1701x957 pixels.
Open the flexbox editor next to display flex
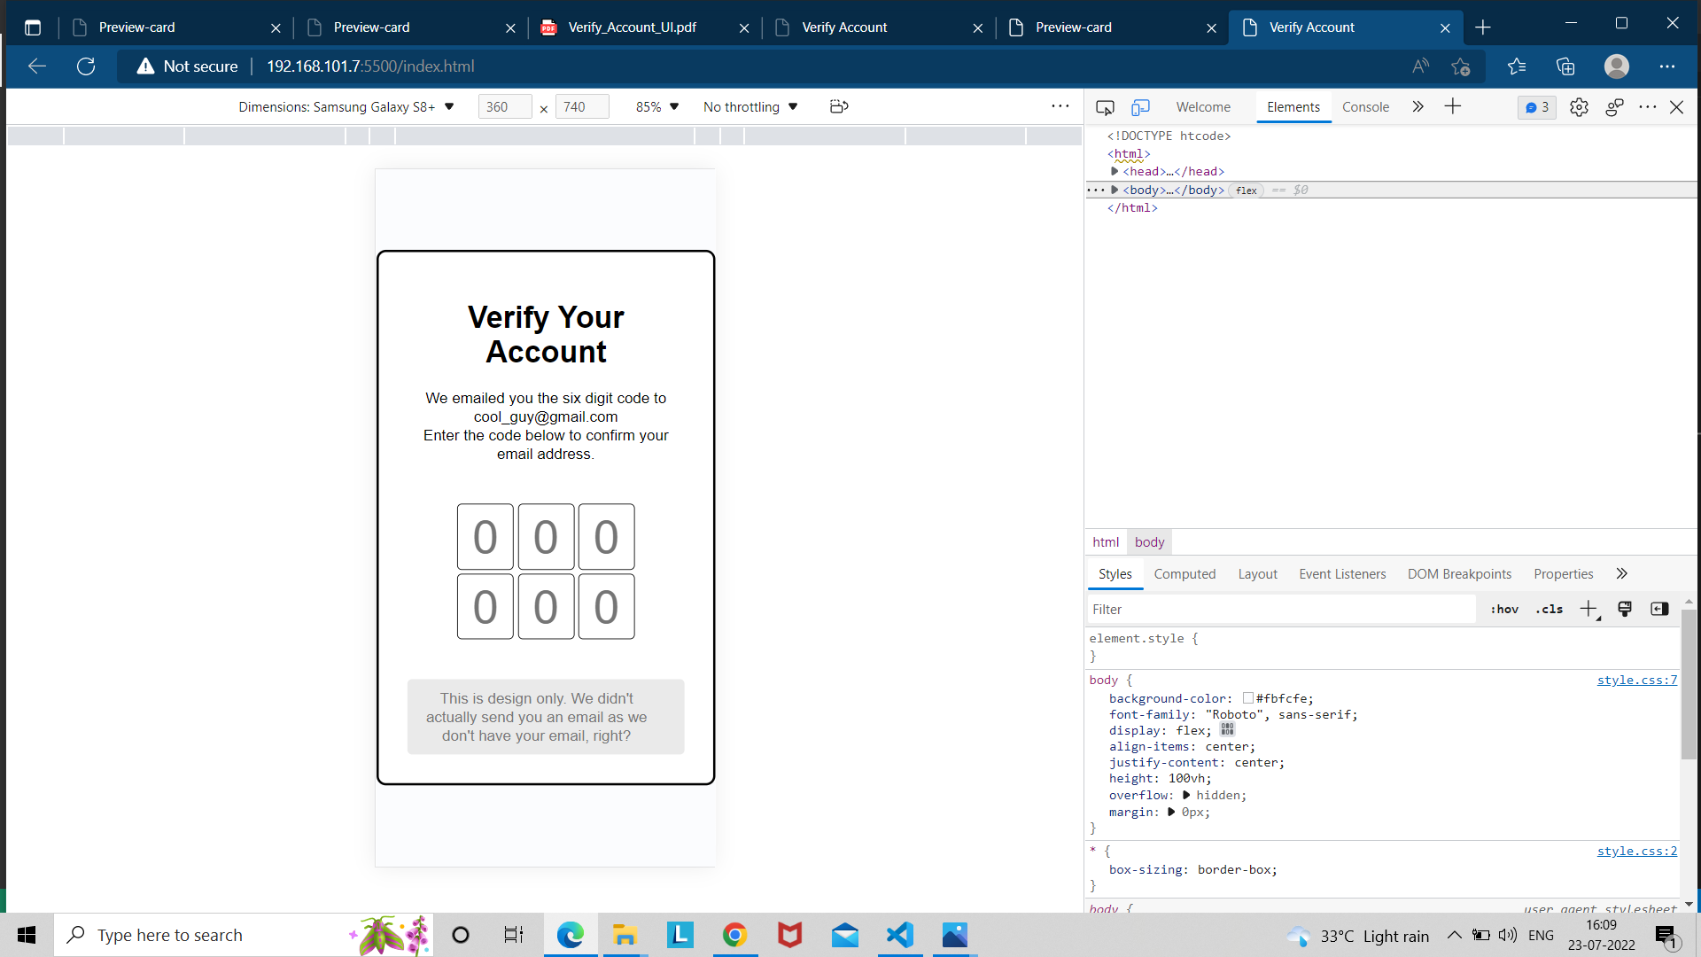point(1227,729)
